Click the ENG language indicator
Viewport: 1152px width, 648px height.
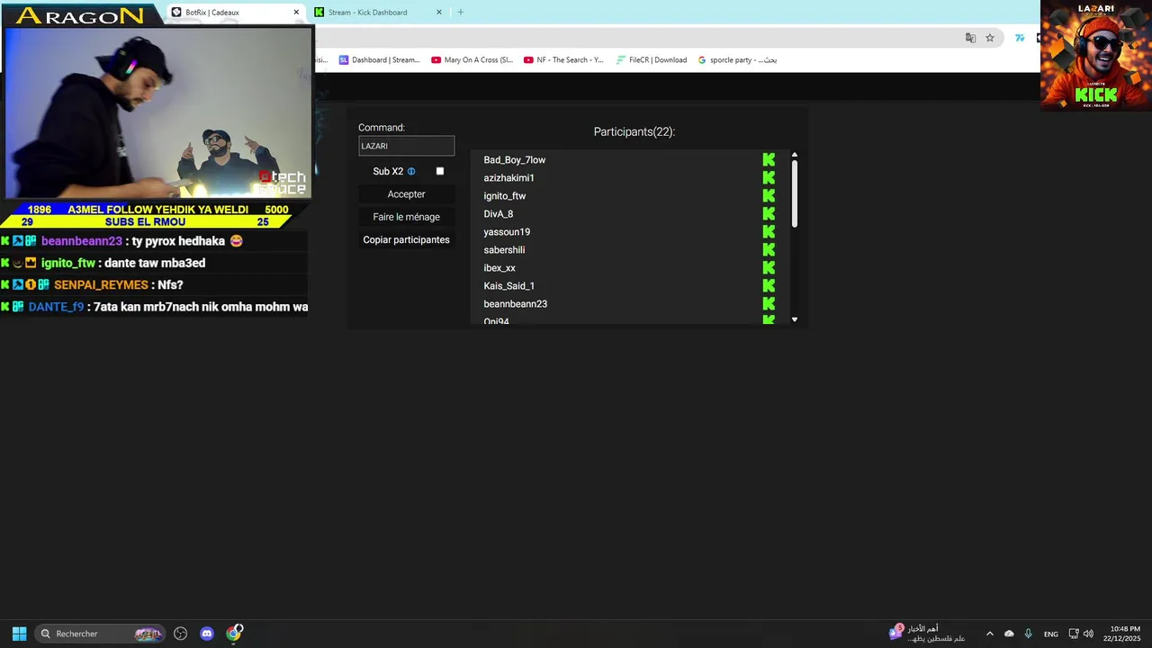(1051, 634)
